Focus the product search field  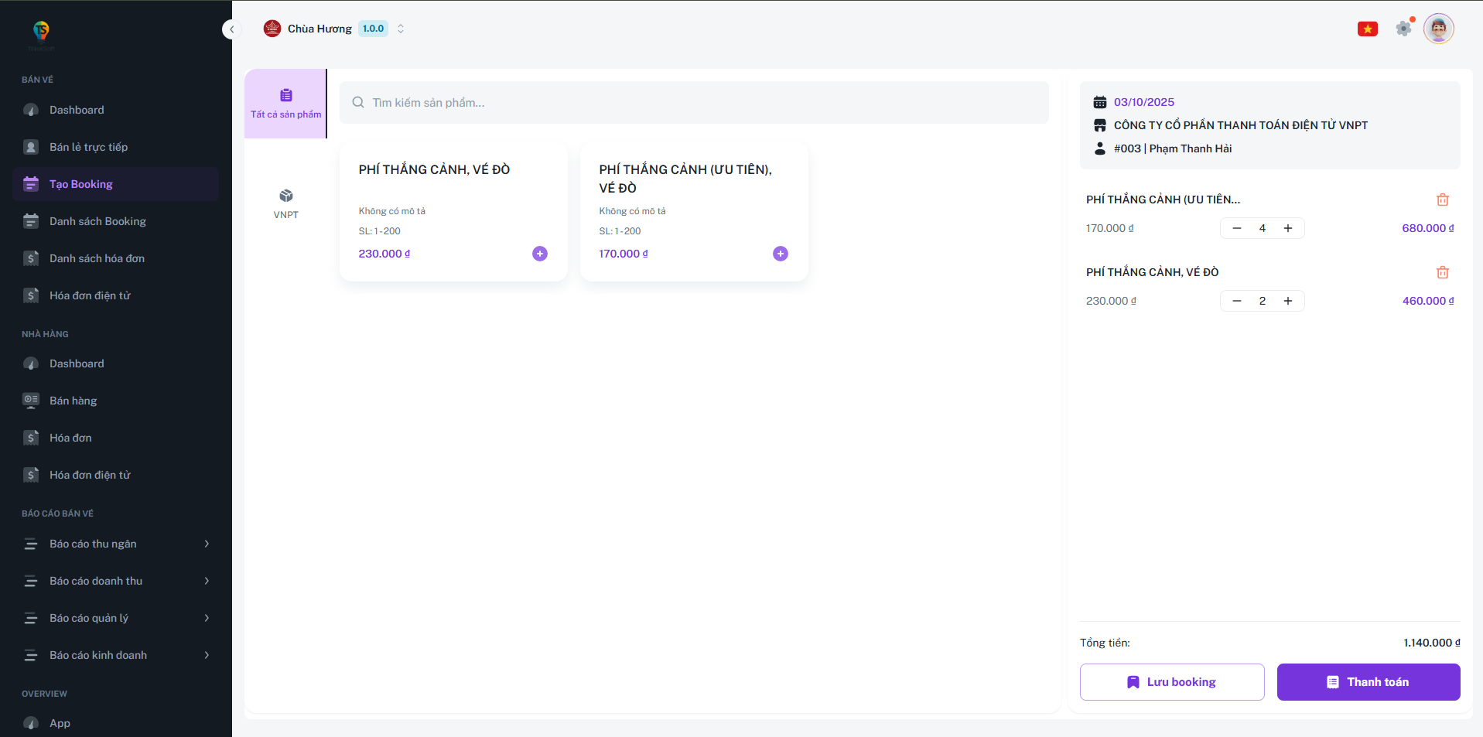point(694,103)
